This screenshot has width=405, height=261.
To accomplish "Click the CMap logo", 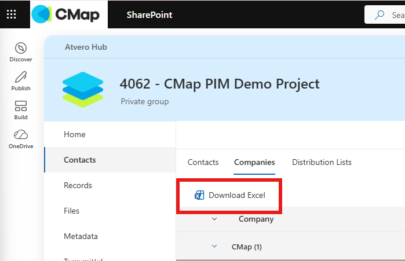I will [69, 14].
